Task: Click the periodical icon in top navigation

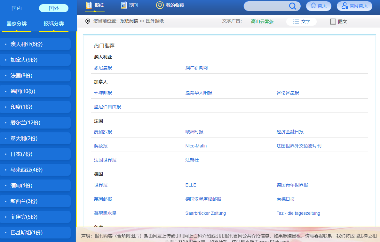Action: click(124, 5)
